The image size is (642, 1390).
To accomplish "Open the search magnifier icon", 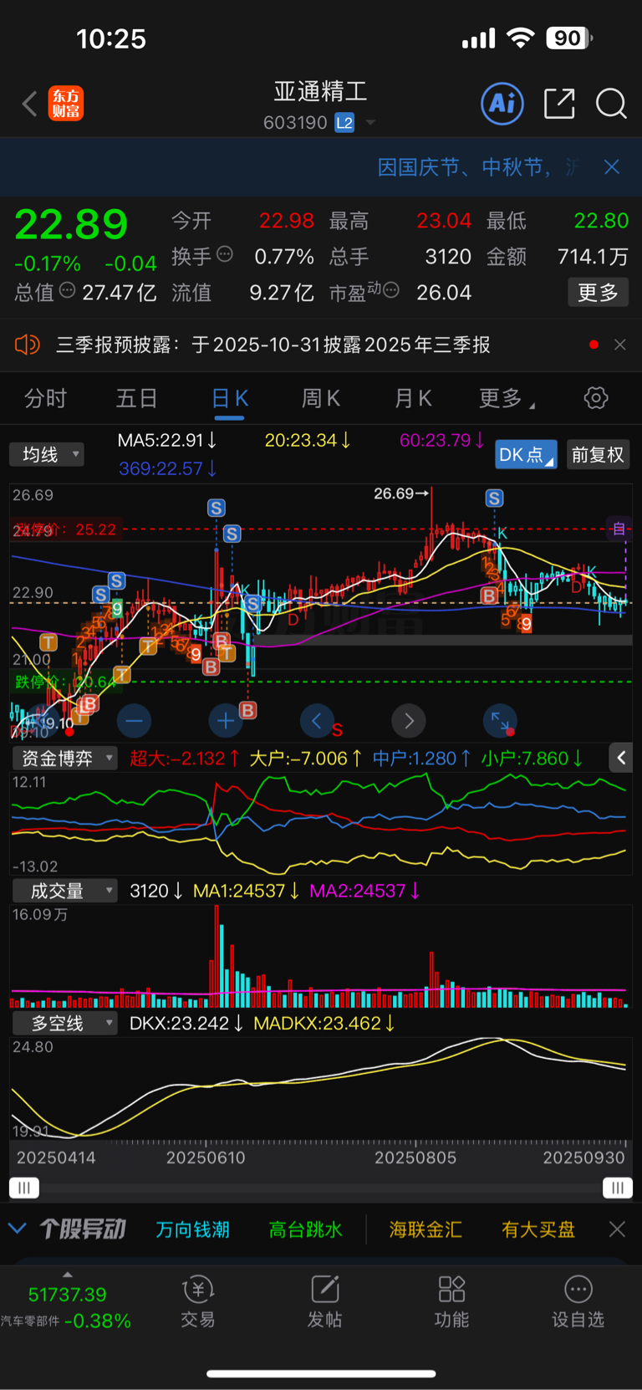I will coord(611,104).
